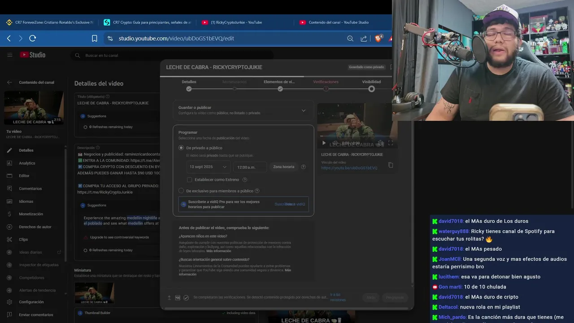Click the checkmark status icon in dialog footer
The width and height of the screenshot is (574, 323).
point(186,297)
